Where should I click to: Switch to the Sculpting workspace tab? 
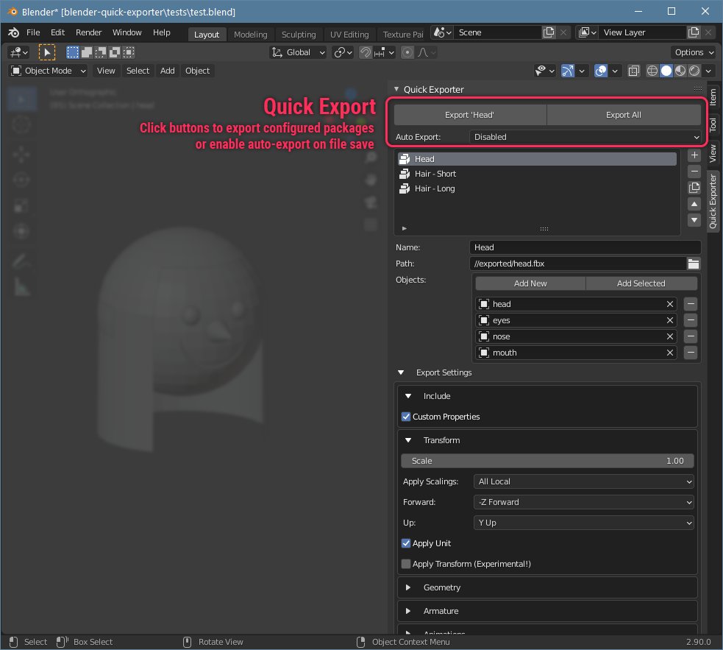[x=299, y=35]
